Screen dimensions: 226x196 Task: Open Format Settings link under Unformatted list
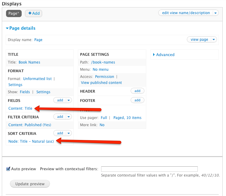tap(15, 85)
